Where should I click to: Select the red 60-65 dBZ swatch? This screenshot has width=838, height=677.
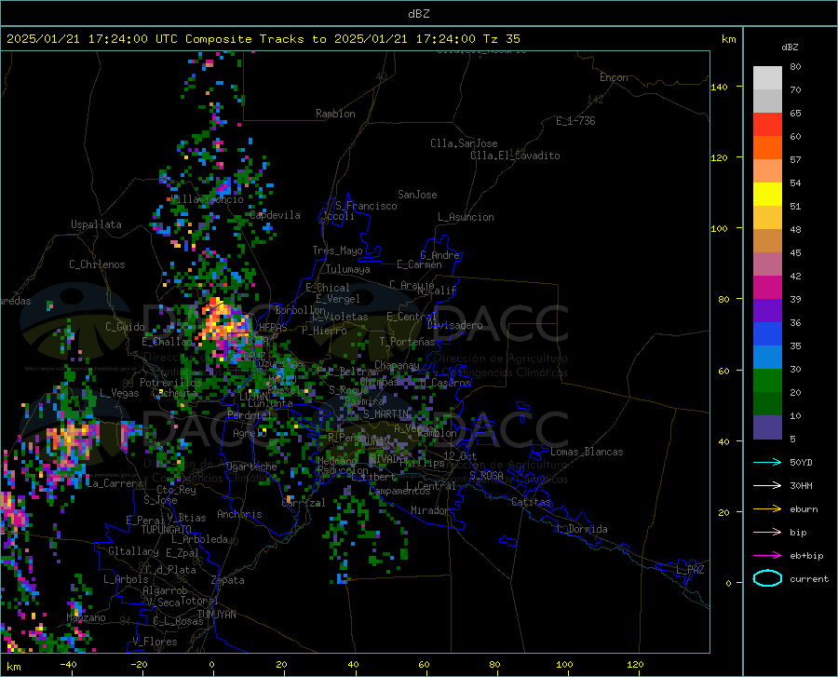[x=767, y=125]
